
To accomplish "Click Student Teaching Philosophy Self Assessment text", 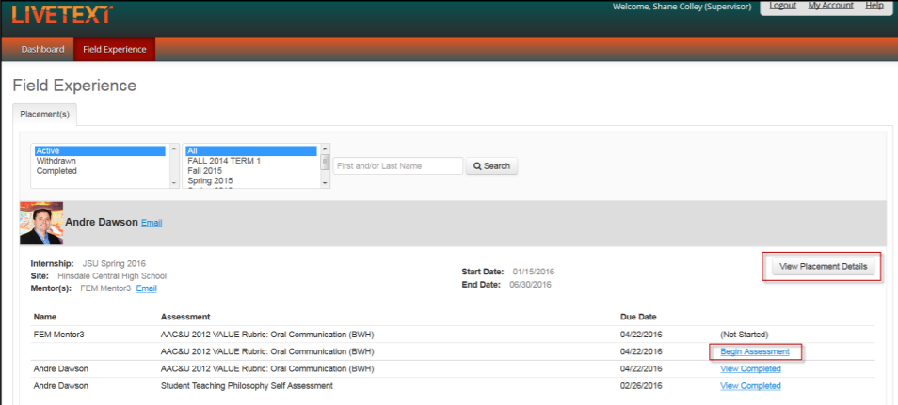I will (x=247, y=386).
